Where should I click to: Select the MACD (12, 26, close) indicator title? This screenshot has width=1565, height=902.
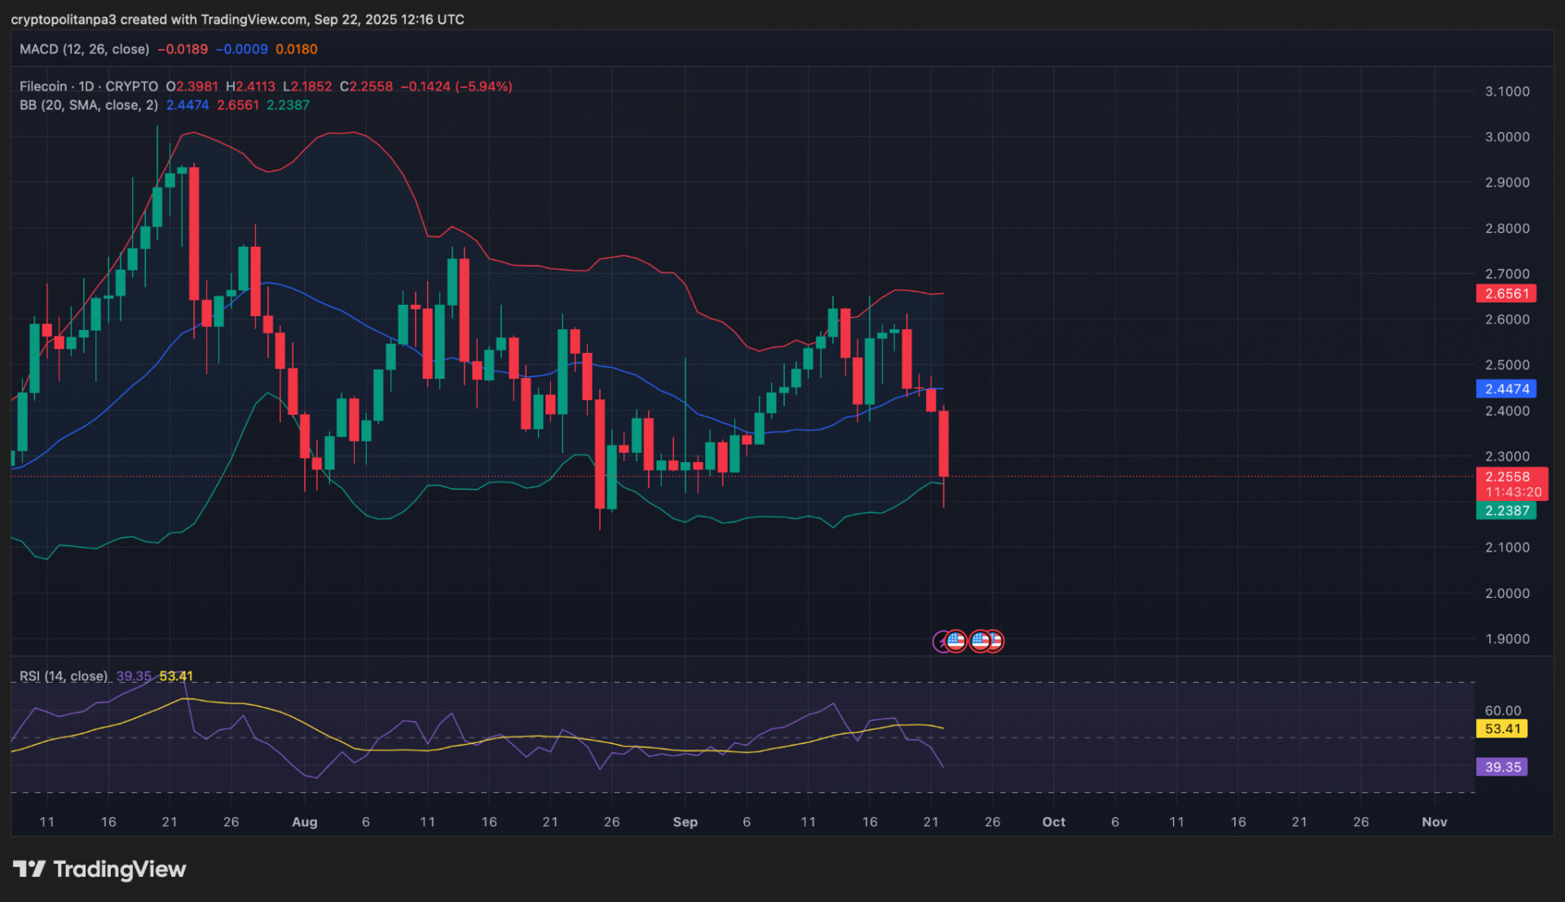pos(84,49)
